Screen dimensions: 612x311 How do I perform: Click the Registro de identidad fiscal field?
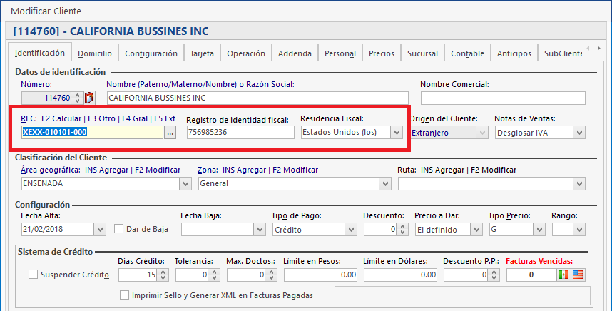pos(240,132)
